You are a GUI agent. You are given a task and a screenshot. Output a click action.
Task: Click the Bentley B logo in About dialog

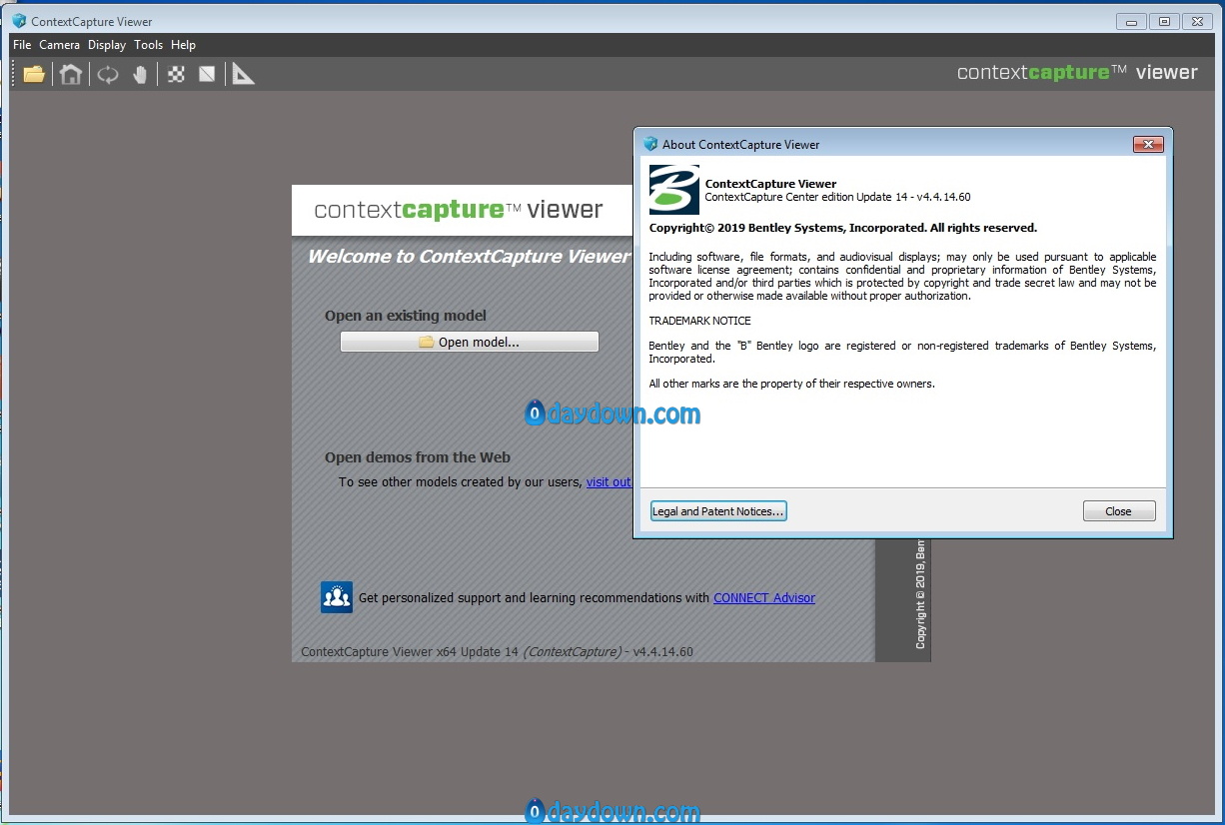674,190
